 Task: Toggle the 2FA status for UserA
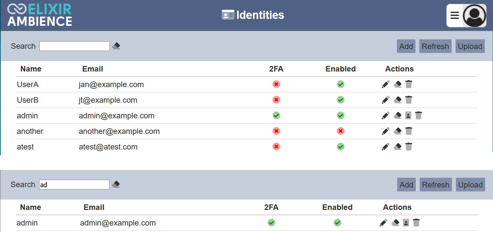pyautogui.click(x=276, y=84)
